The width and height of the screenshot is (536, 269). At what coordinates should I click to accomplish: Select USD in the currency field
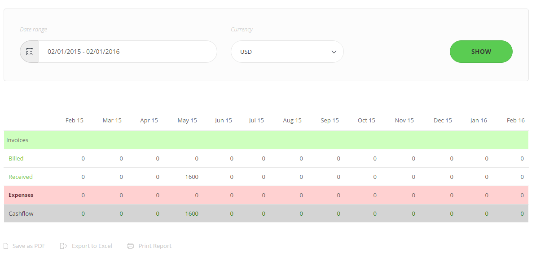click(246, 52)
